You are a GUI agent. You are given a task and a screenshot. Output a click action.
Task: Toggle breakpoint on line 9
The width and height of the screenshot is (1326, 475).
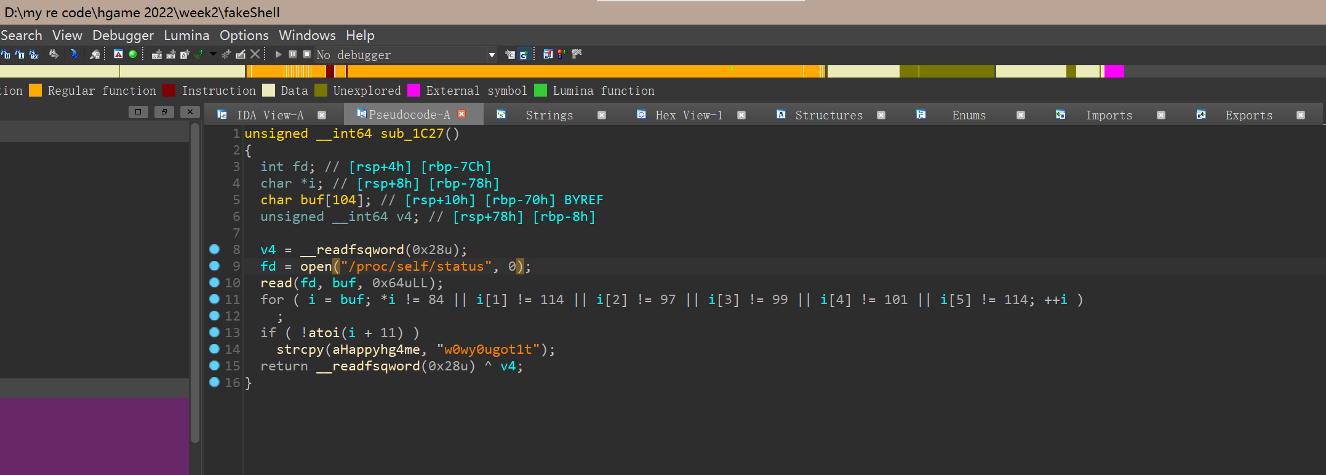click(214, 266)
